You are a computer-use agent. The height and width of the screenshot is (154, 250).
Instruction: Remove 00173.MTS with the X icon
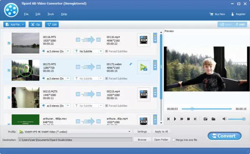(x=155, y=62)
